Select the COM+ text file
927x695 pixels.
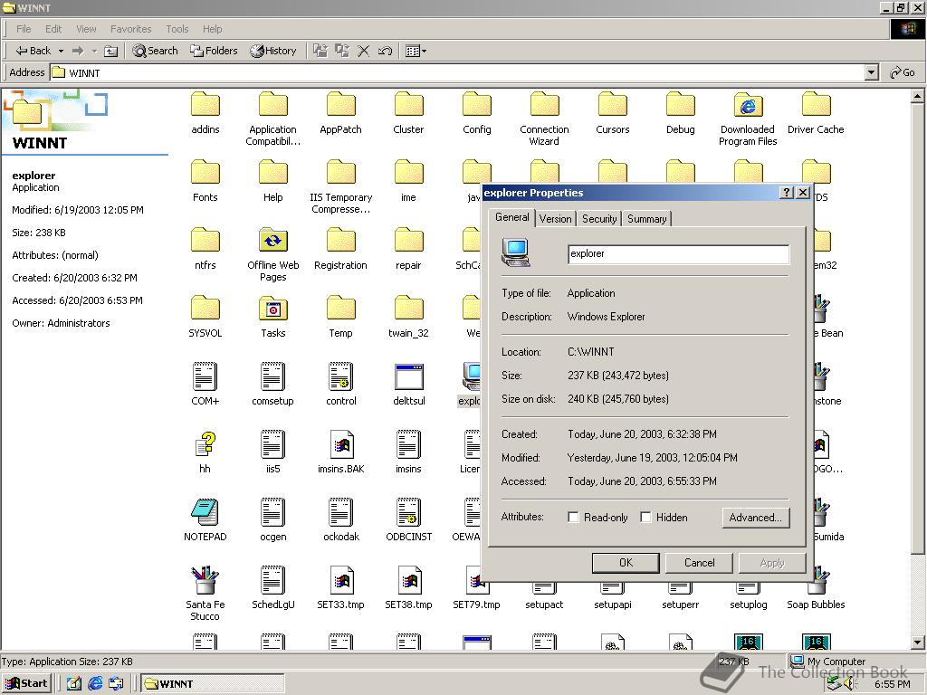[205, 384]
